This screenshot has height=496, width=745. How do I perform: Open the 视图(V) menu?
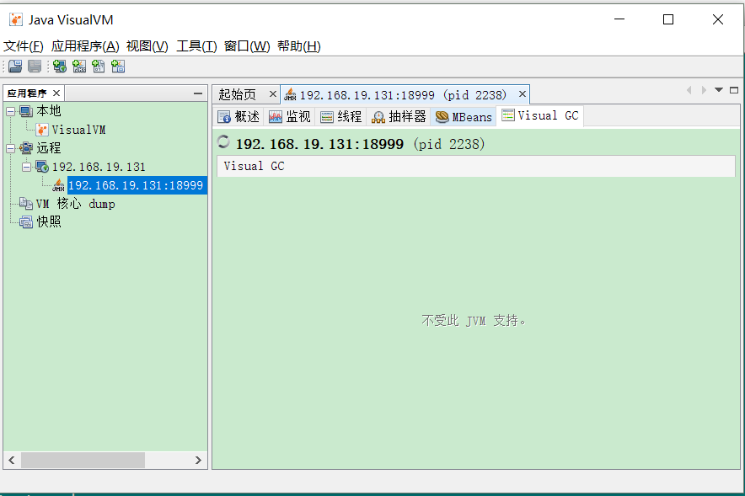tap(147, 46)
